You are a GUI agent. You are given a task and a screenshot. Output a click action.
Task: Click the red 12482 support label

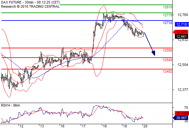[x=168, y=71]
